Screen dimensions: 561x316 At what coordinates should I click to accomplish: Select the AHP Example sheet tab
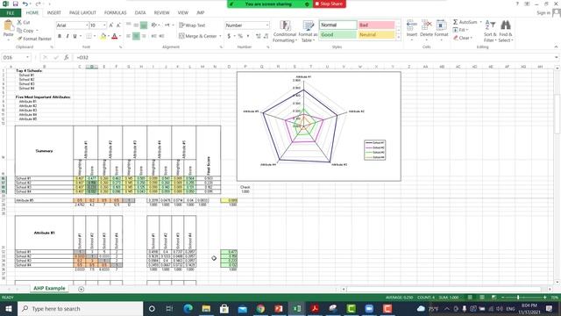49,289
